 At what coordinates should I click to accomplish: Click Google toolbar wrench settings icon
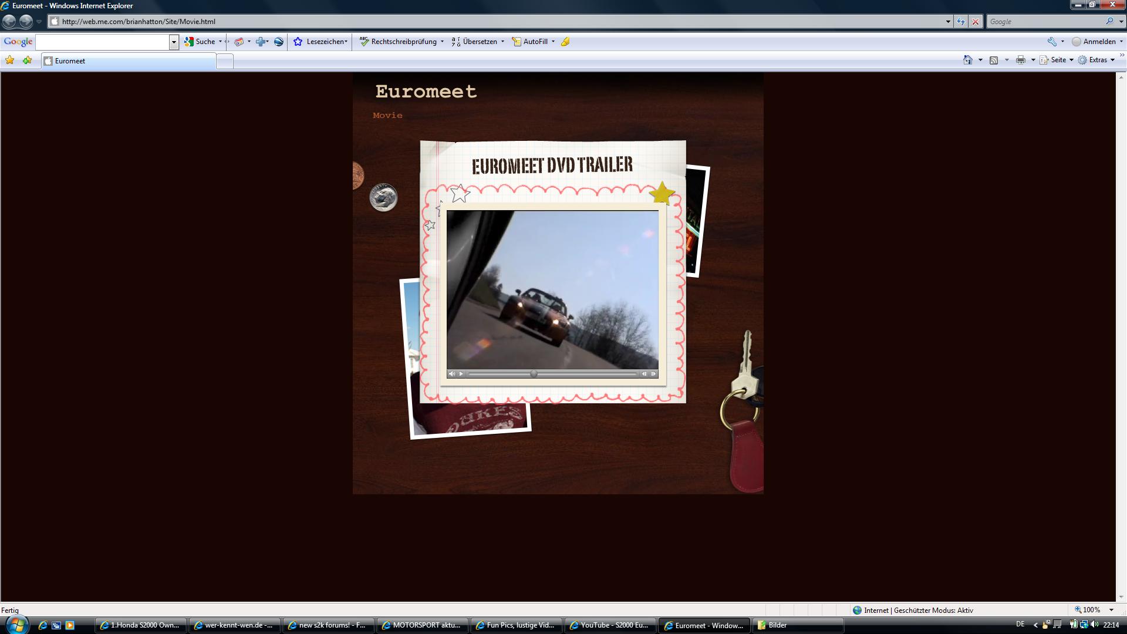click(1052, 42)
